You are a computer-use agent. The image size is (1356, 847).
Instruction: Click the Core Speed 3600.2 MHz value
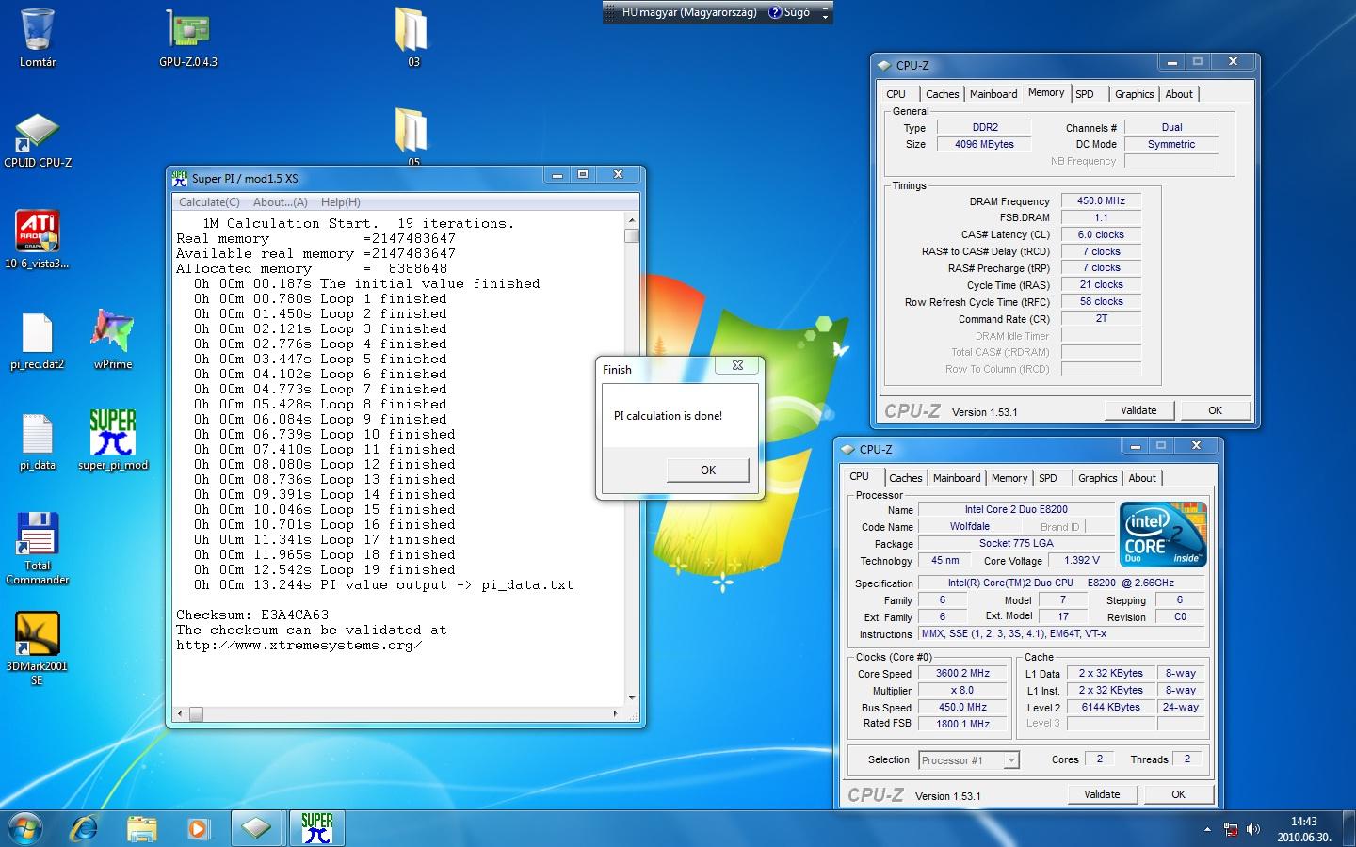point(962,673)
